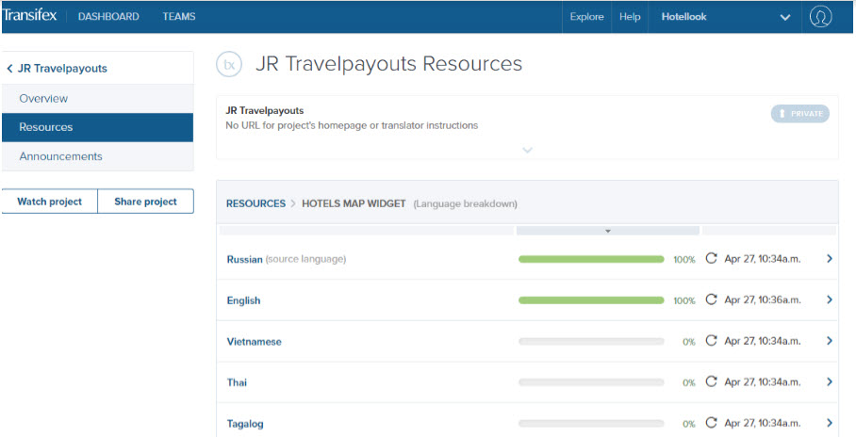This screenshot has height=437, width=856.
Task: Click the Russian 100% progress bar
Action: pyautogui.click(x=591, y=259)
